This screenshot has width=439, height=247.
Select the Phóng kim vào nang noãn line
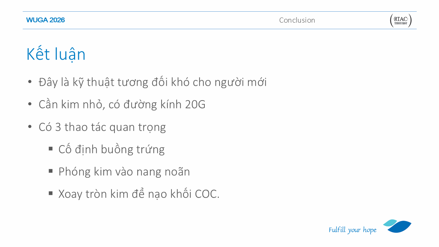pyautogui.click(x=124, y=172)
